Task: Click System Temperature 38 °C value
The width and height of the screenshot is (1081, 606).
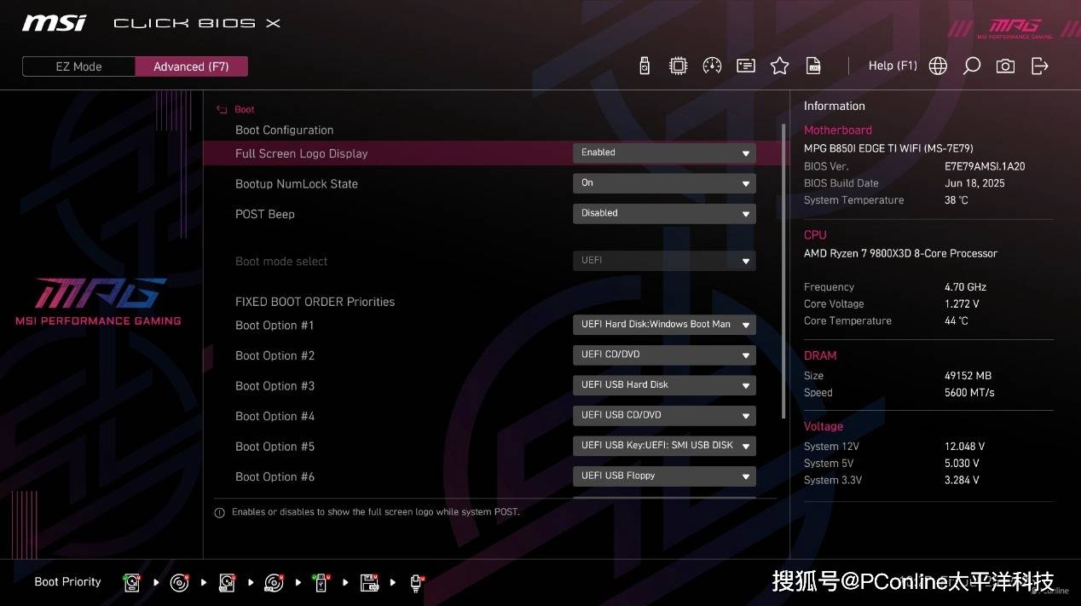Action: click(957, 200)
